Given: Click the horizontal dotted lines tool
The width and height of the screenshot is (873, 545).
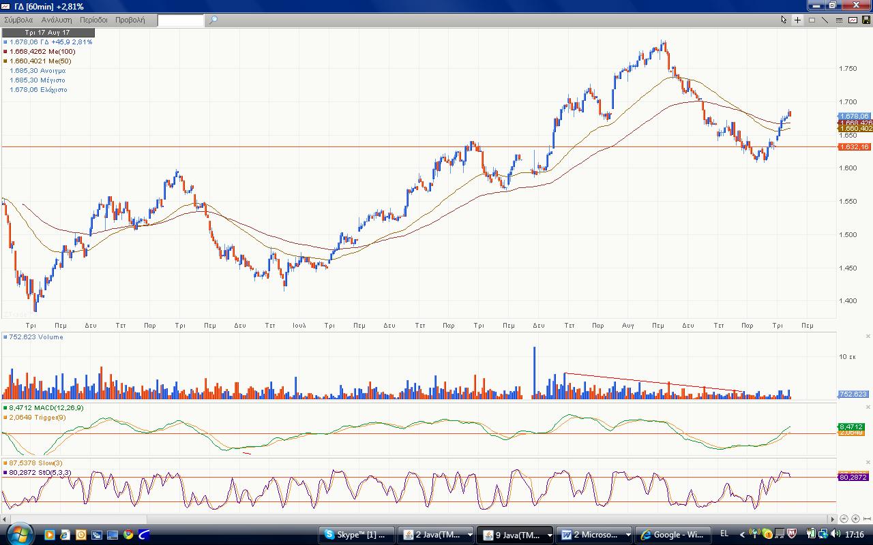Looking at the screenshot, I should click(x=839, y=20).
